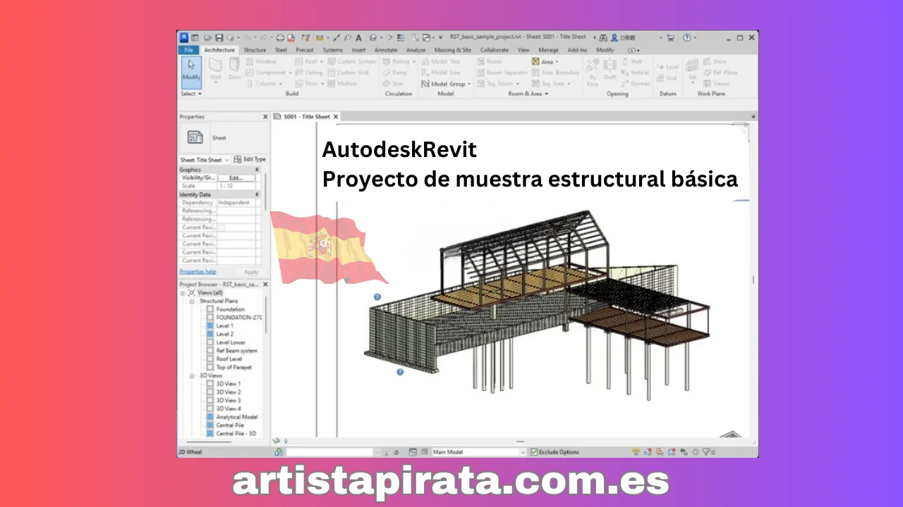Pick the Level tool in Datum panel

[667, 67]
